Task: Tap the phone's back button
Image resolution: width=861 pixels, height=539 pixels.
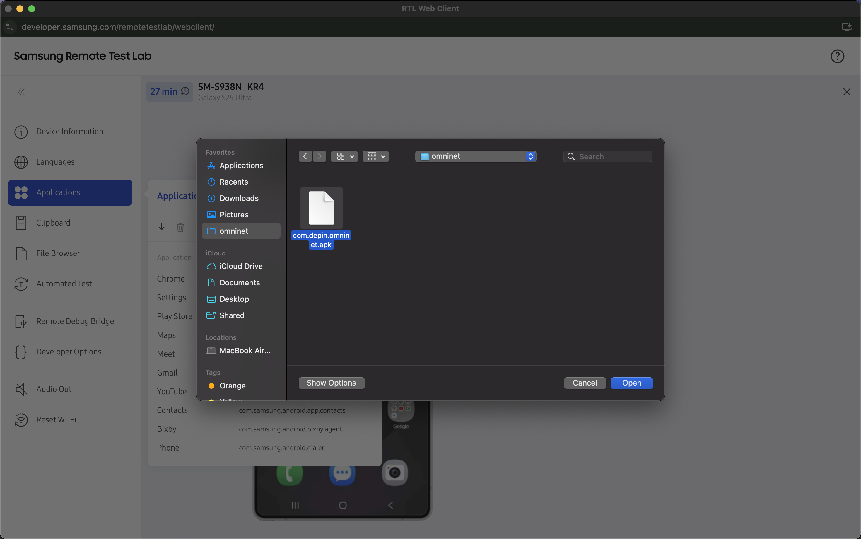Action: point(391,505)
